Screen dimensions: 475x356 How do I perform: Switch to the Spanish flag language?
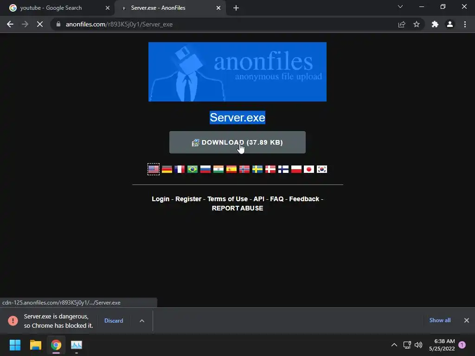(231, 169)
